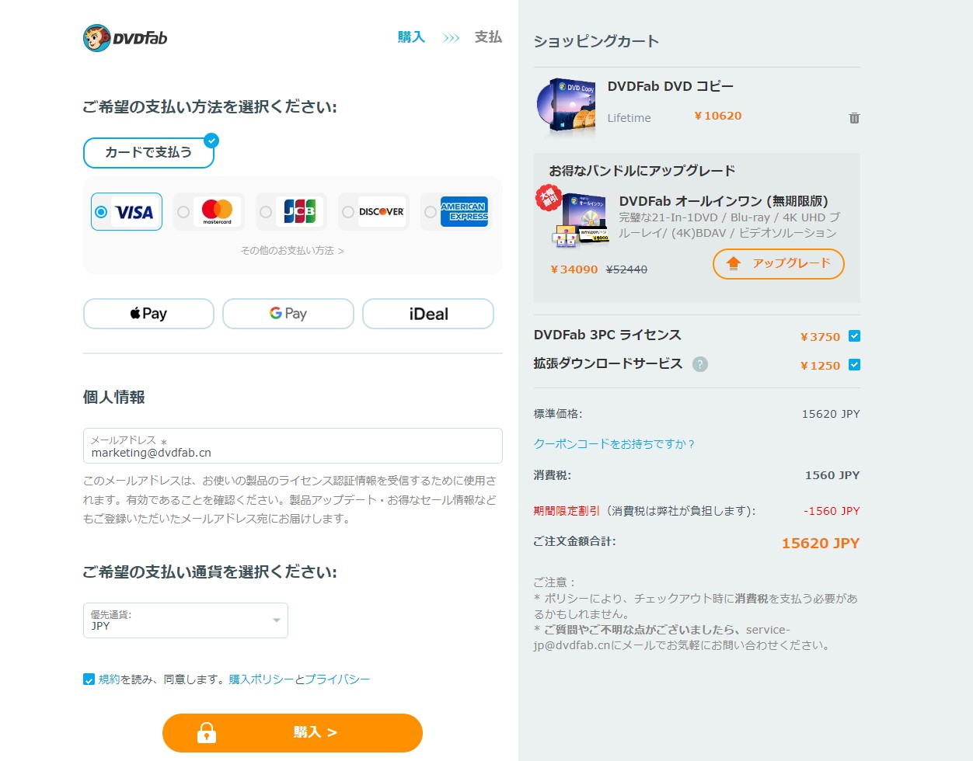Open クーポンコードをお持ちですか link
The height and width of the screenshot is (761, 973).
[x=614, y=444]
